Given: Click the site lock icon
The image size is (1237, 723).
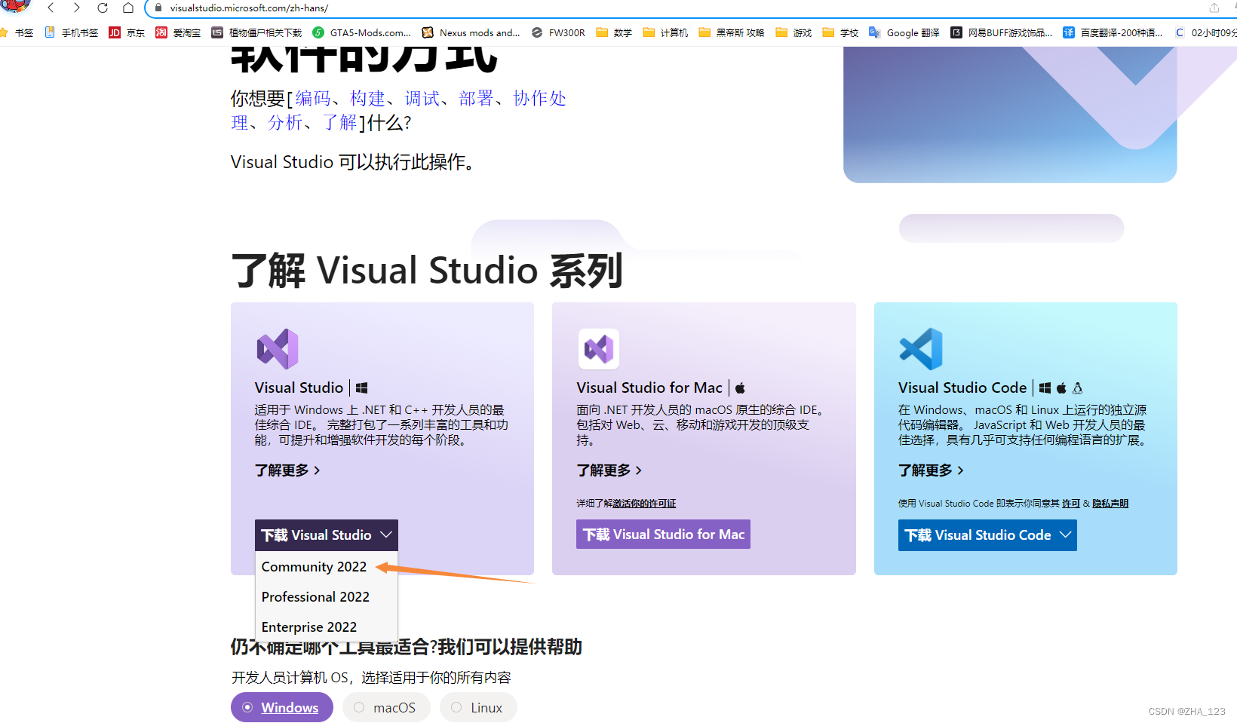Looking at the screenshot, I should tap(158, 8).
